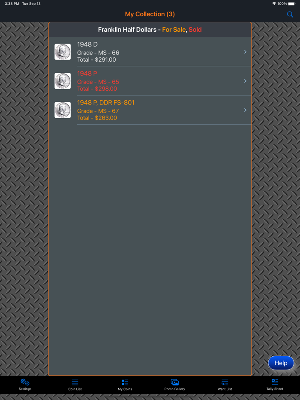Select the 1948 P coin thumbnail
Screen dimensions: 300x400
pos(63,81)
